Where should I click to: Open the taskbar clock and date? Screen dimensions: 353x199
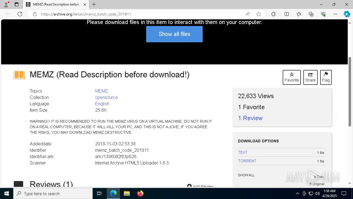(329, 193)
